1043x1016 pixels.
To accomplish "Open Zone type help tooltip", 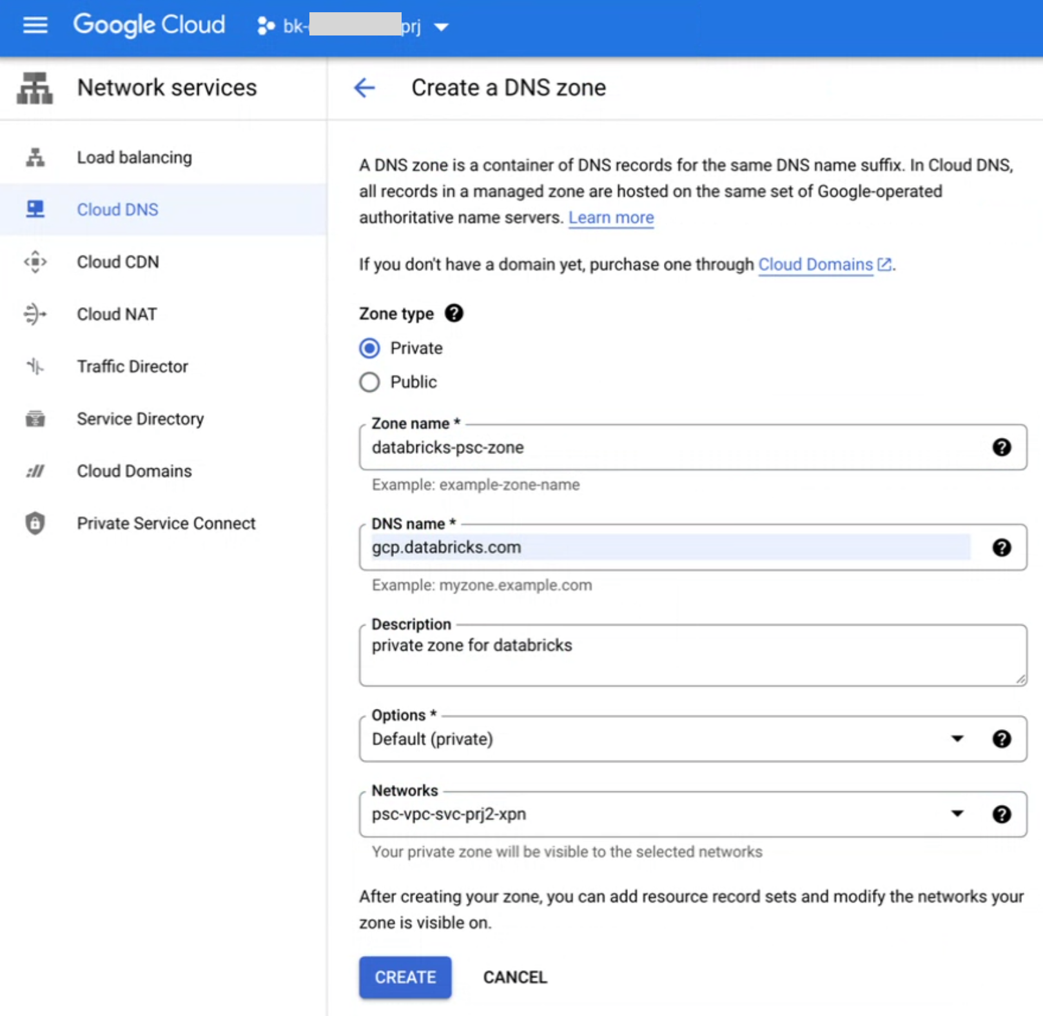I will [454, 314].
